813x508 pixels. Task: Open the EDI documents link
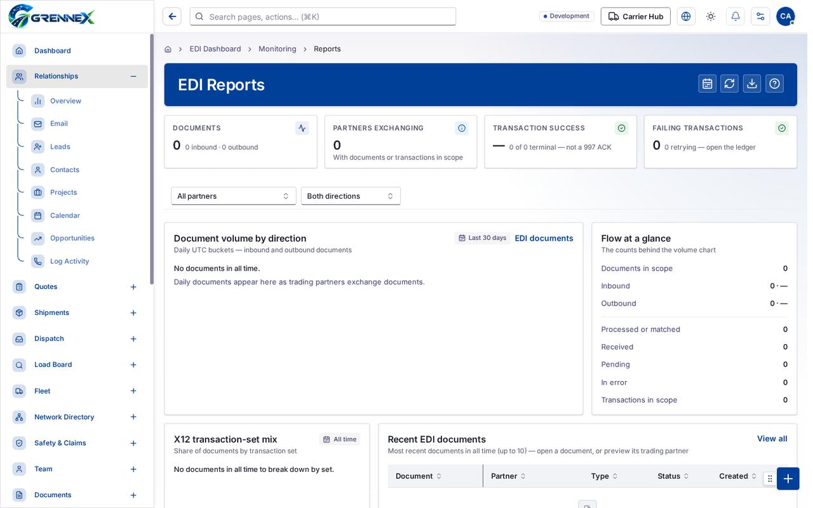coord(544,238)
